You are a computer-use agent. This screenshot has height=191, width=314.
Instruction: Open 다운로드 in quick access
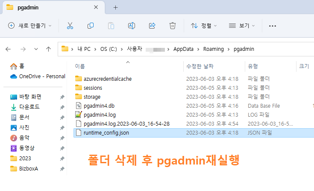(25, 107)
